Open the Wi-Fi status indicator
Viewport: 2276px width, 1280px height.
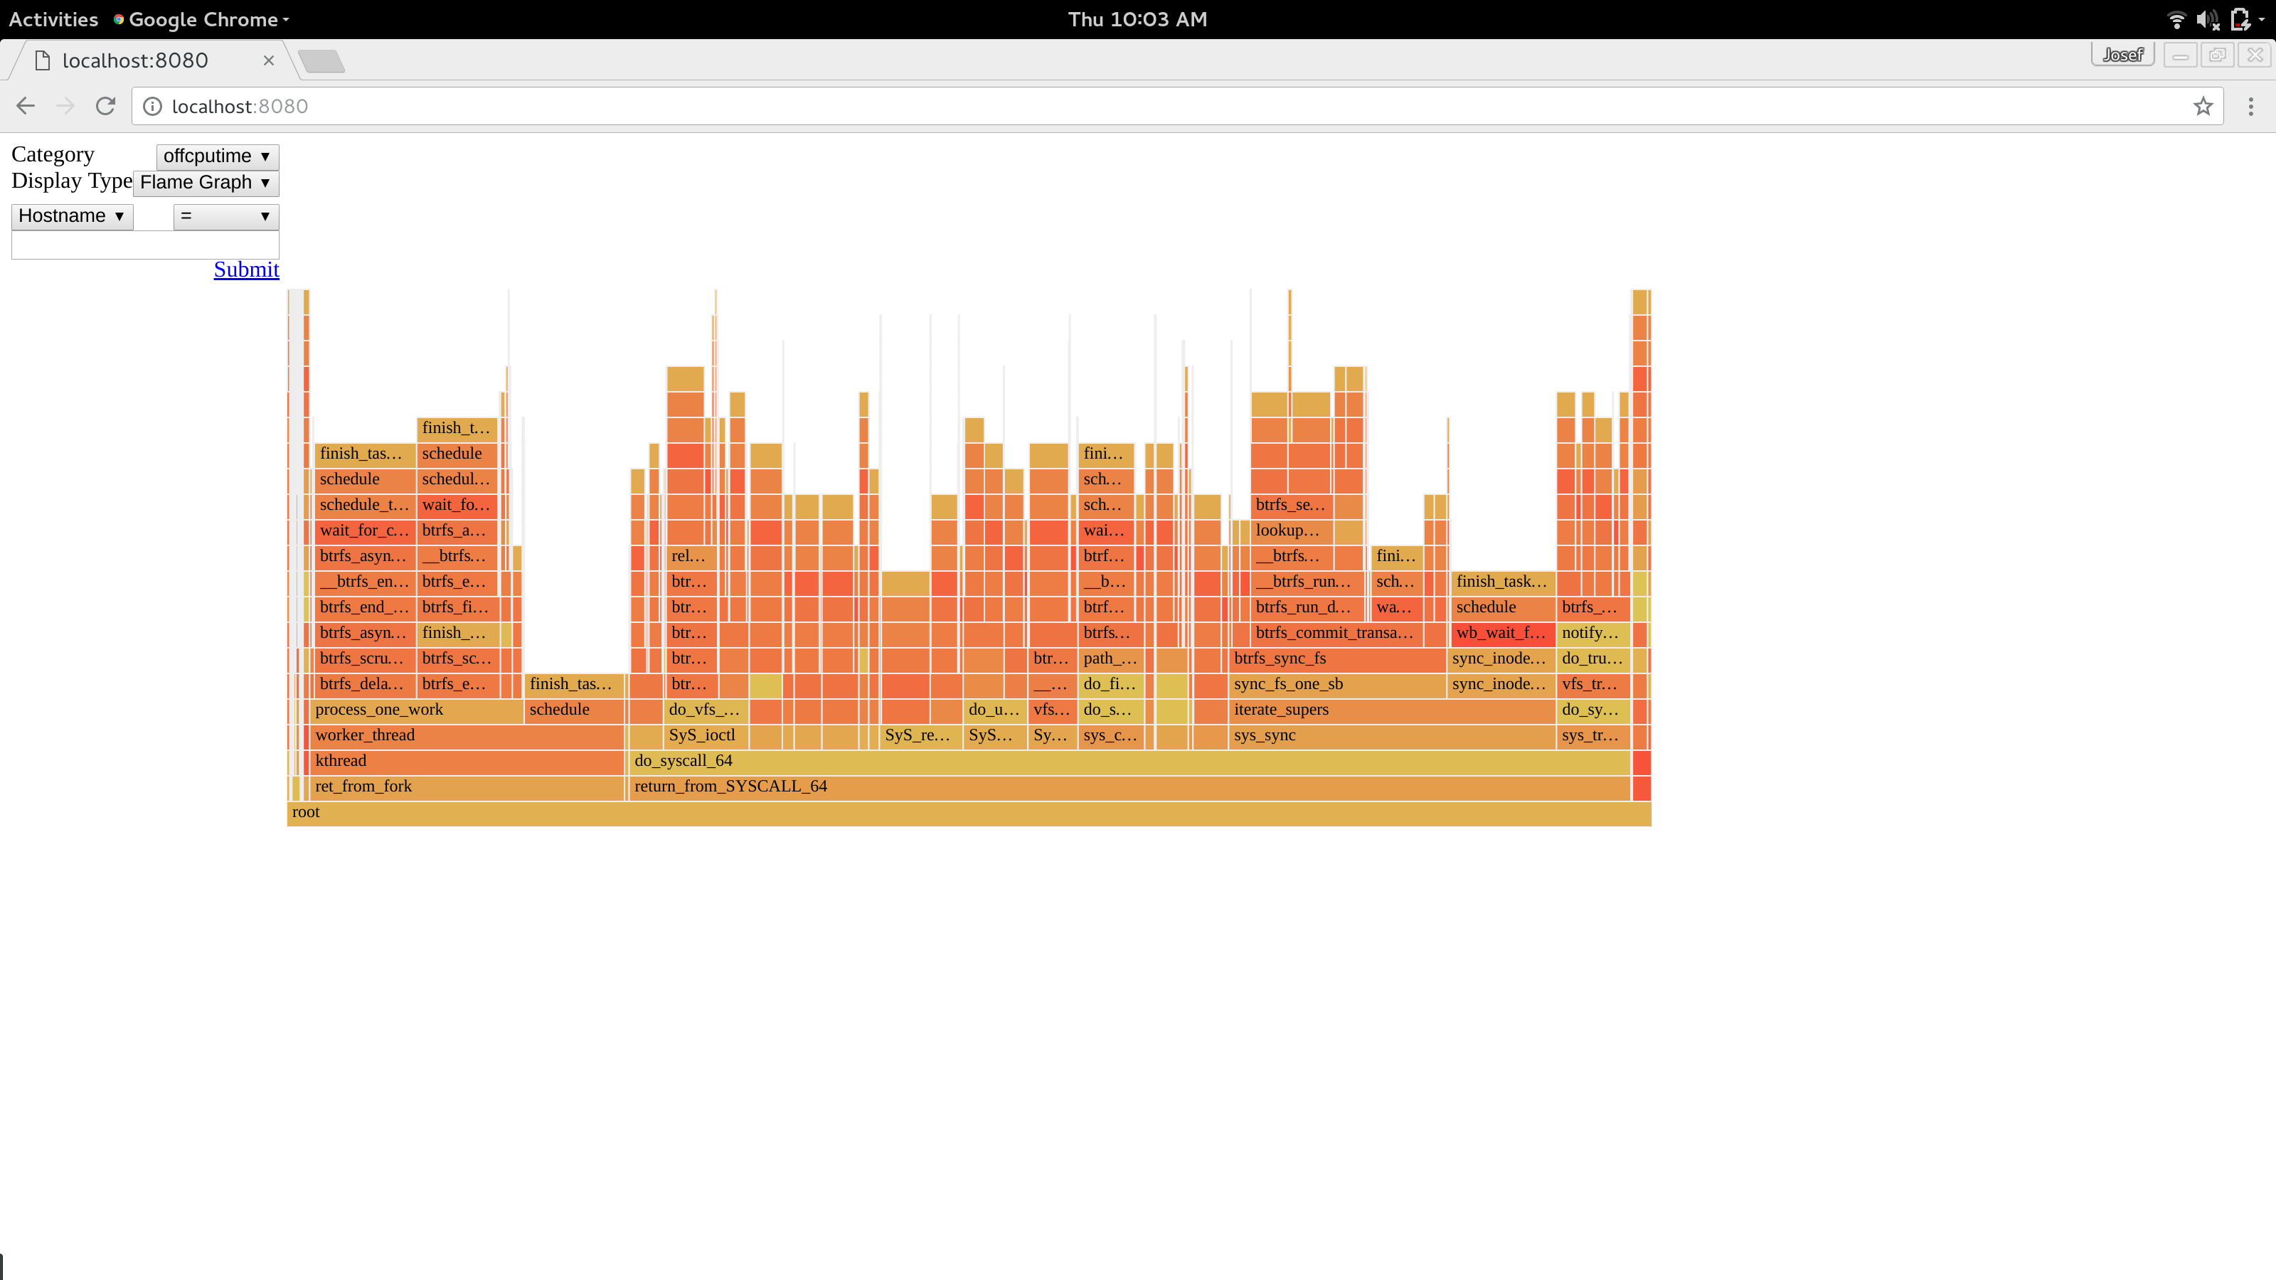tap(2176, 19)
